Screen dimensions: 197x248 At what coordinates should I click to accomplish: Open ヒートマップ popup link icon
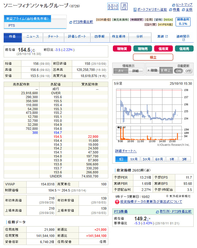[174, 5]
